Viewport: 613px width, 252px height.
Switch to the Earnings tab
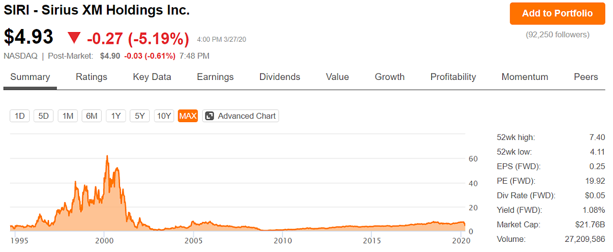(215, 77)
